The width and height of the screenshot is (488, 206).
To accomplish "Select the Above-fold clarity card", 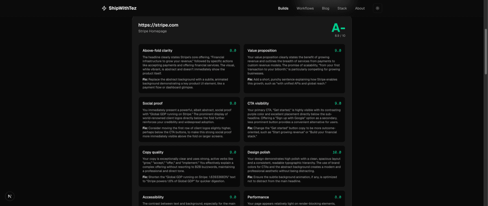I will point(189,69).
